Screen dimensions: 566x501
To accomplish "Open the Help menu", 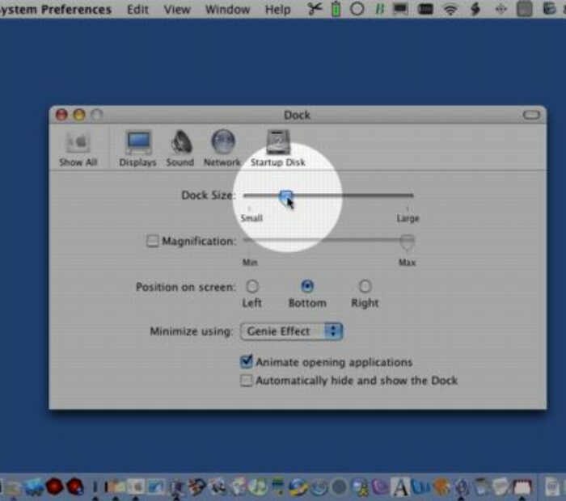I will coord(277,9).
